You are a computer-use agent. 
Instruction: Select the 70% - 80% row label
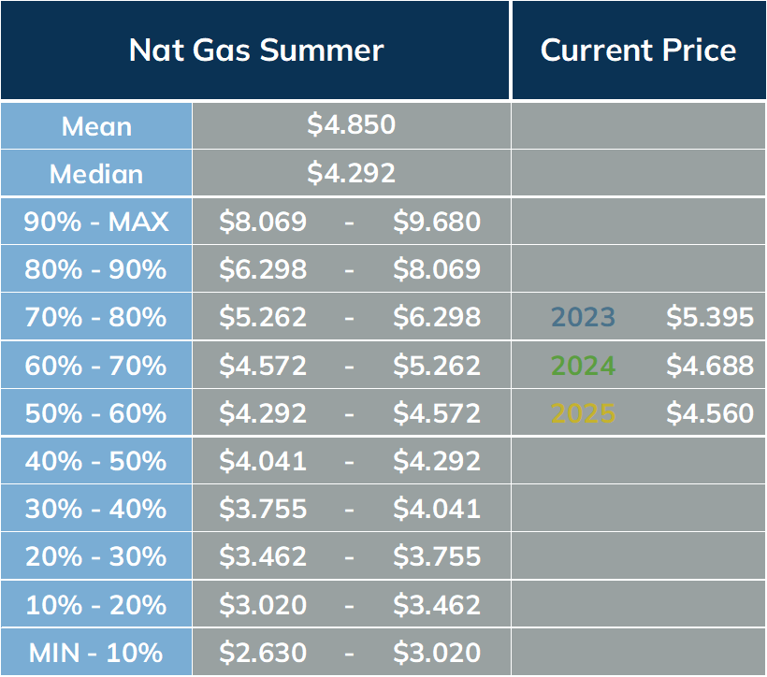coord(95,316)
